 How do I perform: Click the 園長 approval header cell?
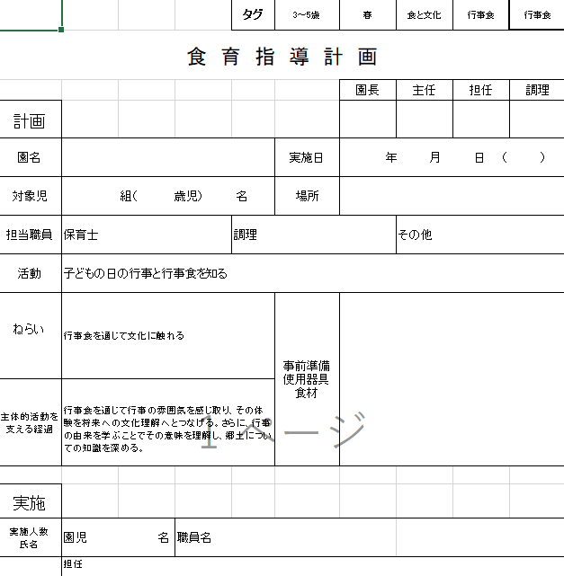(368, 90)
